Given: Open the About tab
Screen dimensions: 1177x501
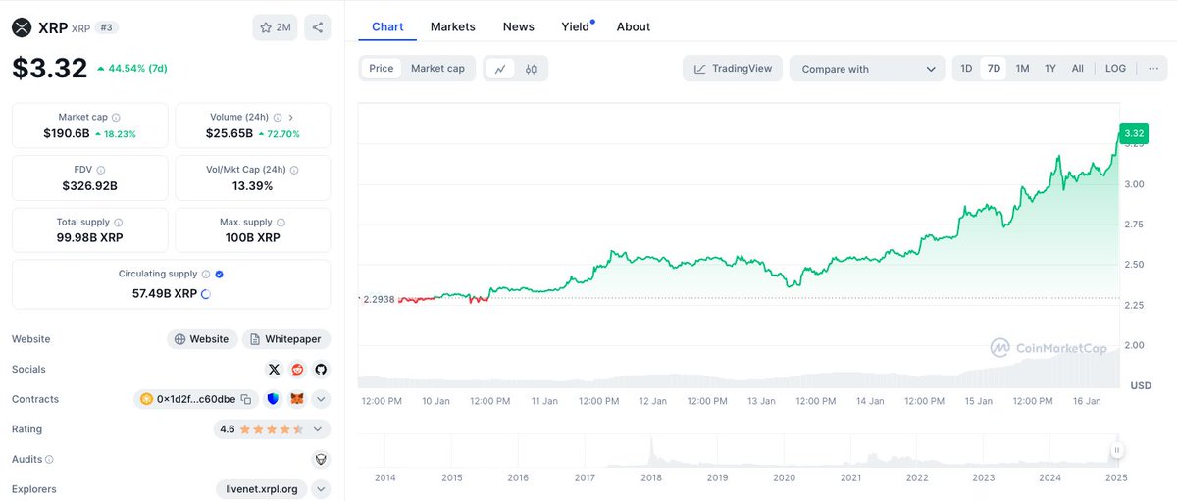Looking at the screenshot, I should click(x=634, y=26).
